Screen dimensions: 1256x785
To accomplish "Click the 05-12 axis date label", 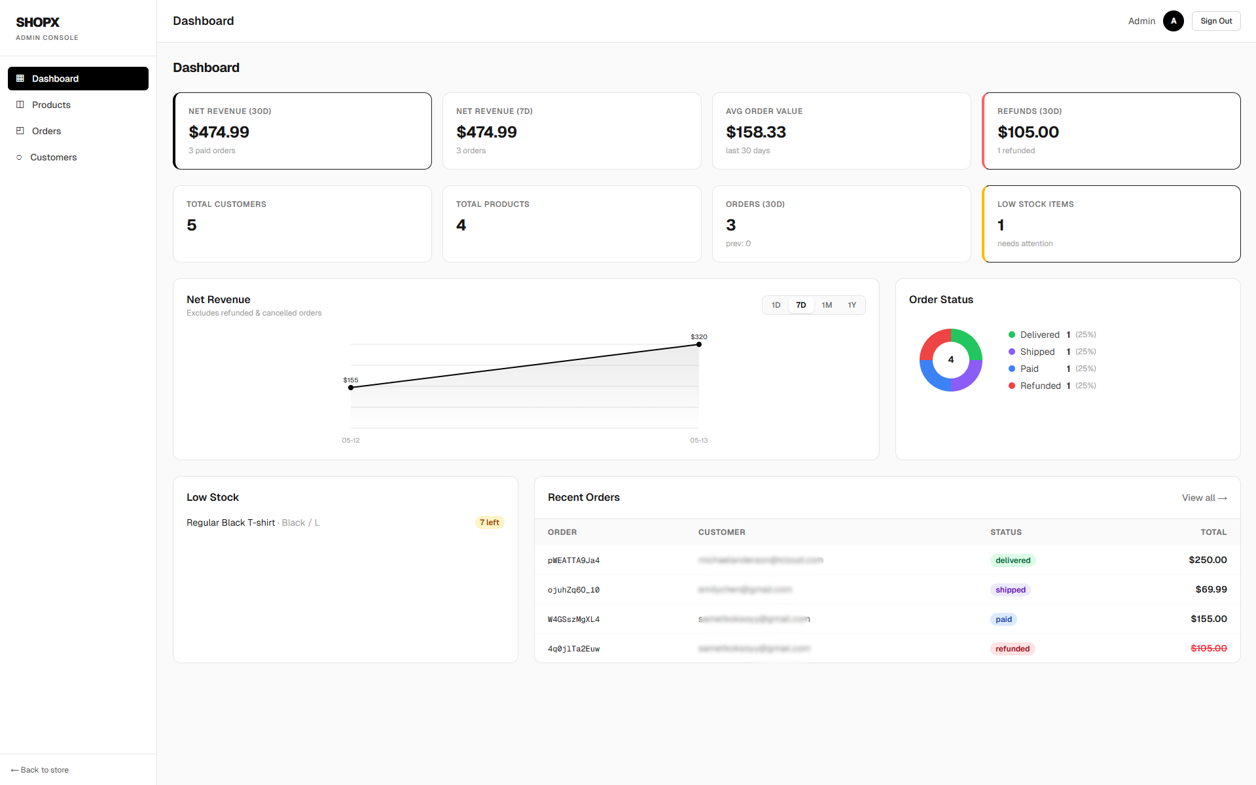I will click(351, 441).
